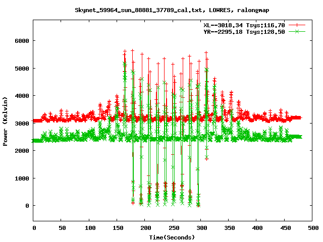Image resolution: width=323 pixels, height=242 pixels.
Task: Click the 6000 y-axis tick label
Action: pyautogui.click(x=22, y=41)
